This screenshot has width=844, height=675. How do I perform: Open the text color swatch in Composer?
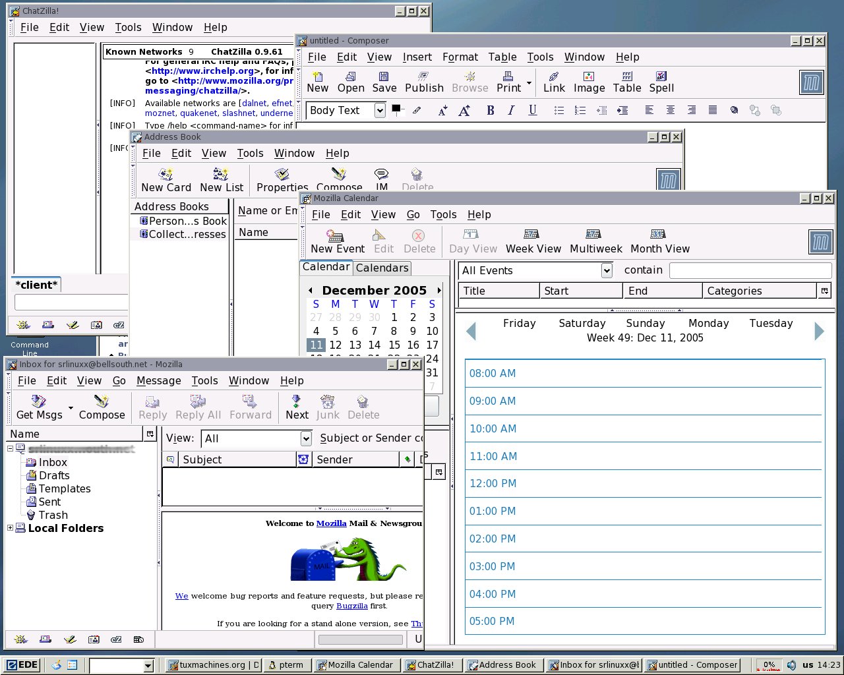397,109
